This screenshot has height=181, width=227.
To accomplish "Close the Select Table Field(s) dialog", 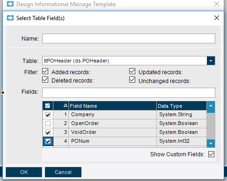I will pos(217,18).
